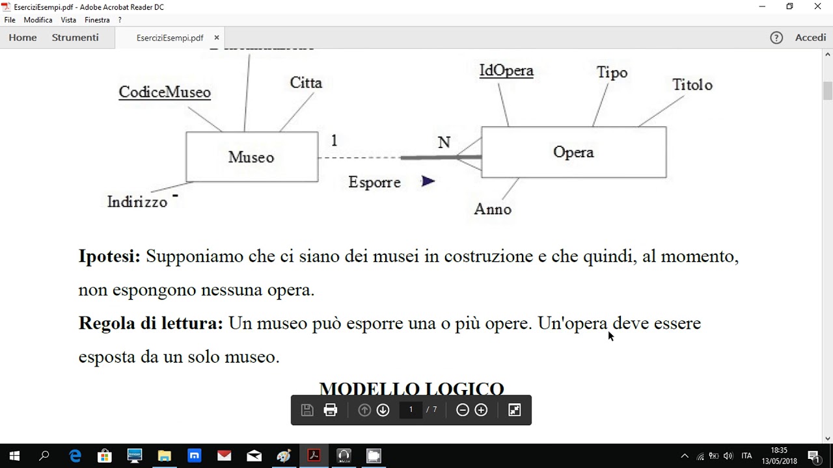Zoom in with the plus icon

click(481, 410)
